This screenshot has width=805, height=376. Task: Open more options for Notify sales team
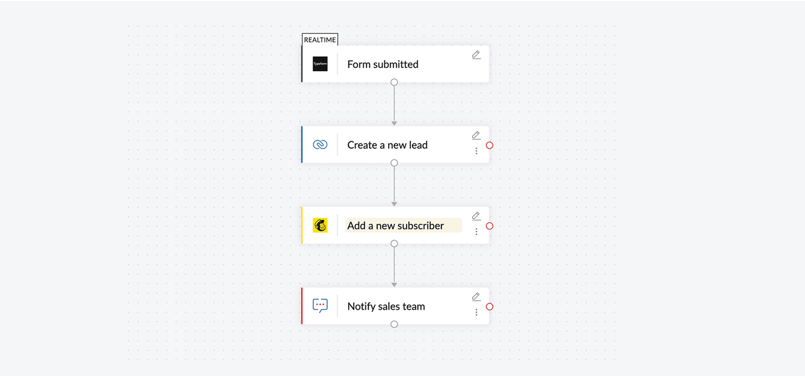(476, 312)
